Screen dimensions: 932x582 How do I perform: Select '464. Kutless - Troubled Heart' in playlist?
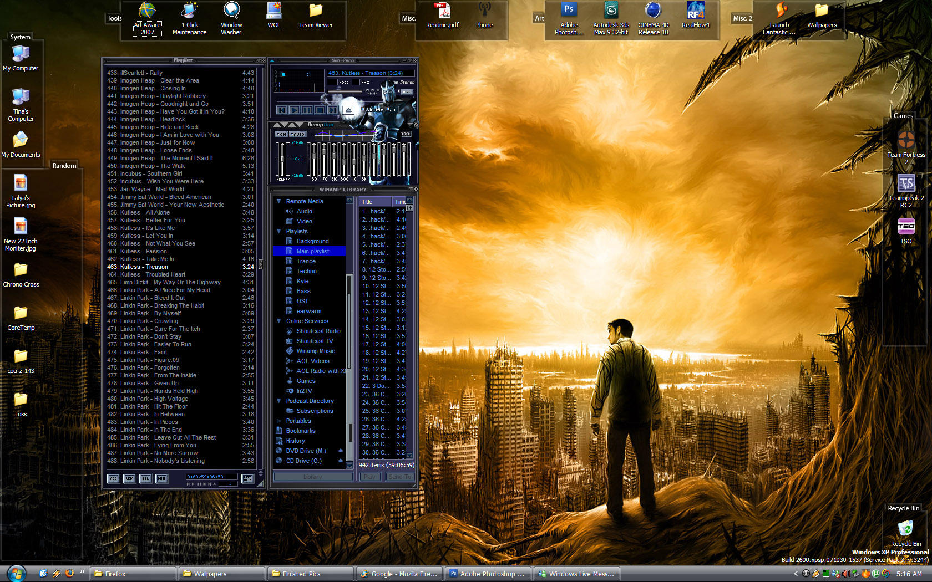180,274
